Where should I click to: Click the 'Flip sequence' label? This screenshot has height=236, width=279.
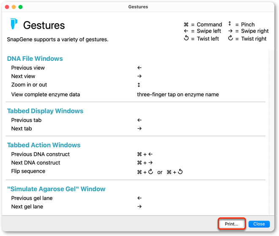click(28, 171)
